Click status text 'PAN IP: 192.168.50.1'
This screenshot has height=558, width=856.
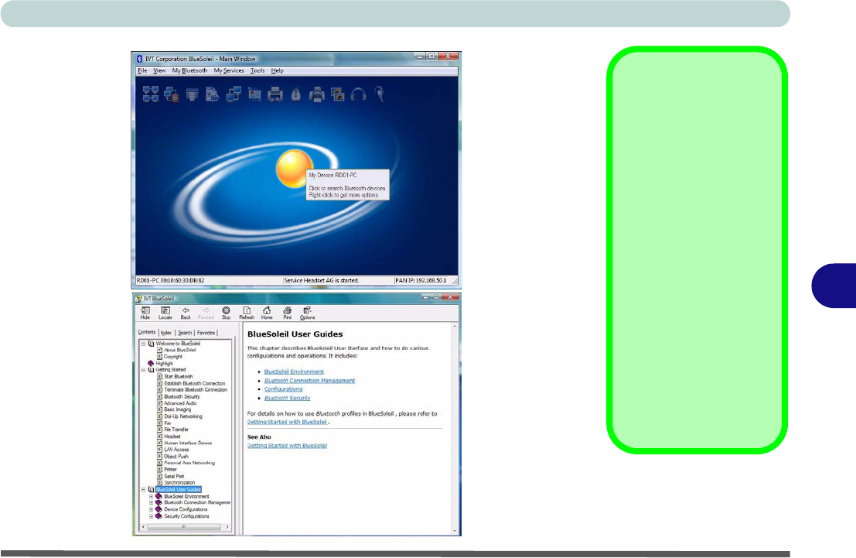click(x=421, y=280)
